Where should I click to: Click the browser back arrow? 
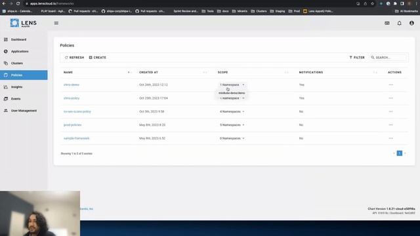tap(4, 3)
